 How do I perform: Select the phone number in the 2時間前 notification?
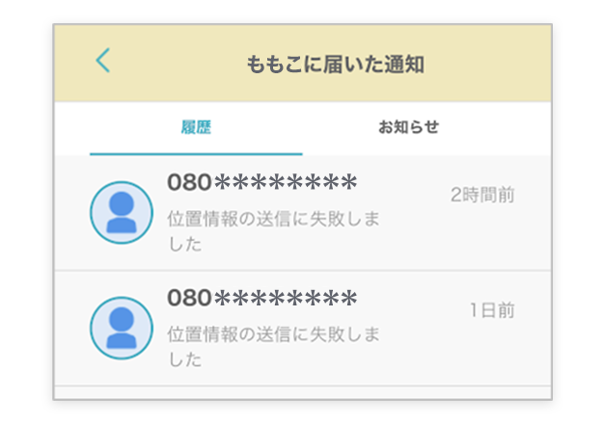261,183
